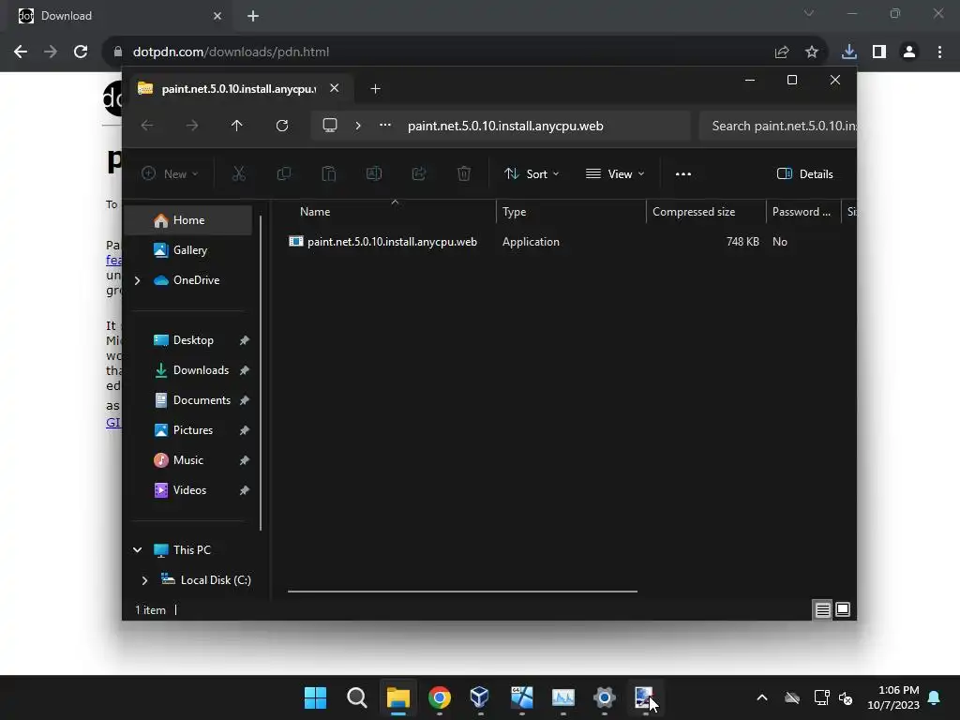This screenshot has height=720, width=960.
Task: Click the Cut scissors icon in Explorer toolbar
Action: [x=239, y=173]
